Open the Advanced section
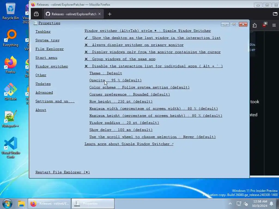Screen dimensions: 279x209 44,93
